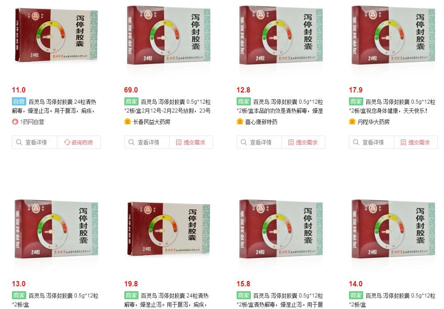The image size is (444, 309).
Task: Click headset icon on 咨询药师 button
Action: [67, 142]
